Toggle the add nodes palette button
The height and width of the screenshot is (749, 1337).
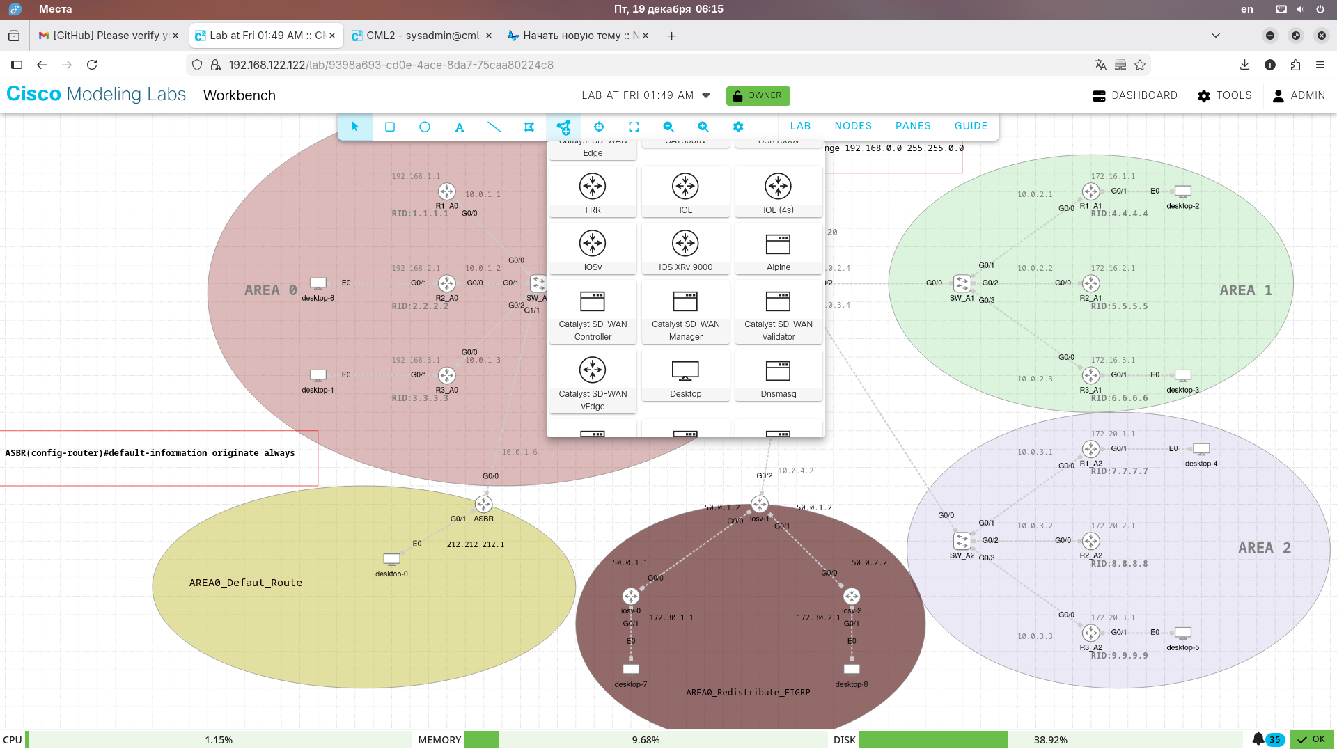click(x=564, y=127)
